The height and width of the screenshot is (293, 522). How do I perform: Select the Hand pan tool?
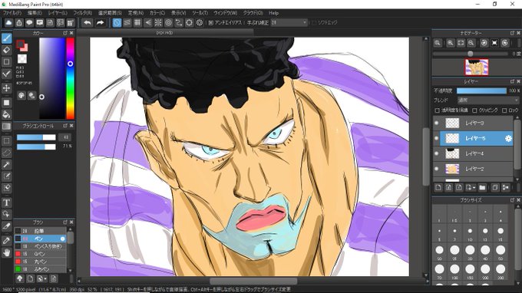pyautogui.click(x=7, y=252)
